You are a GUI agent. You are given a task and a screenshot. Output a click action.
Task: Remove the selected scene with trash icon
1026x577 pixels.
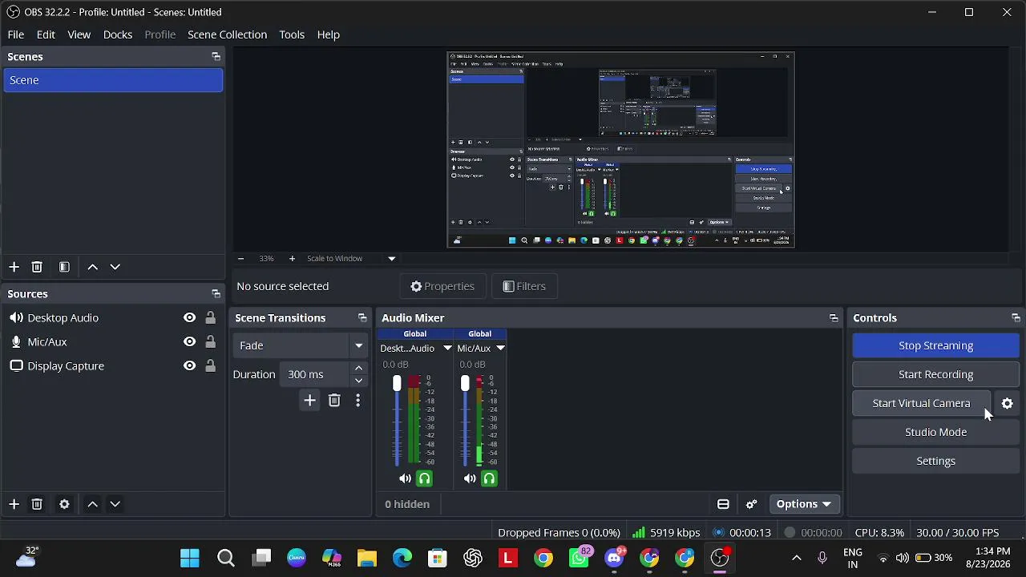pyautogui.click(x=37, y=267)
